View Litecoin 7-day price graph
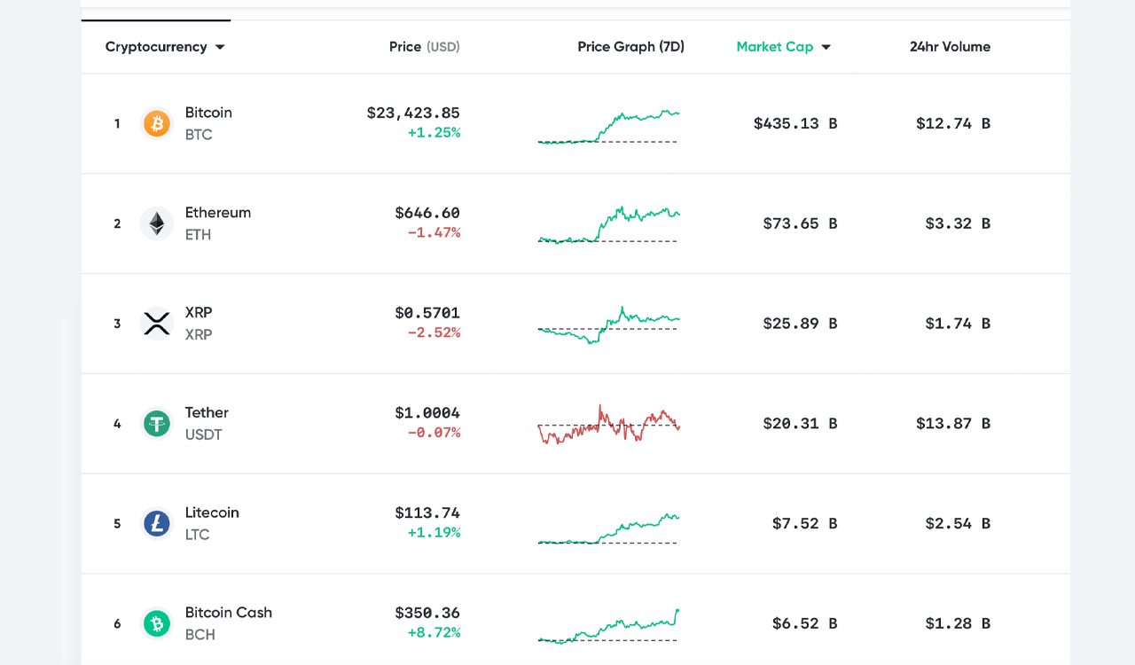The image size is (1135, 665). (608, 528)
